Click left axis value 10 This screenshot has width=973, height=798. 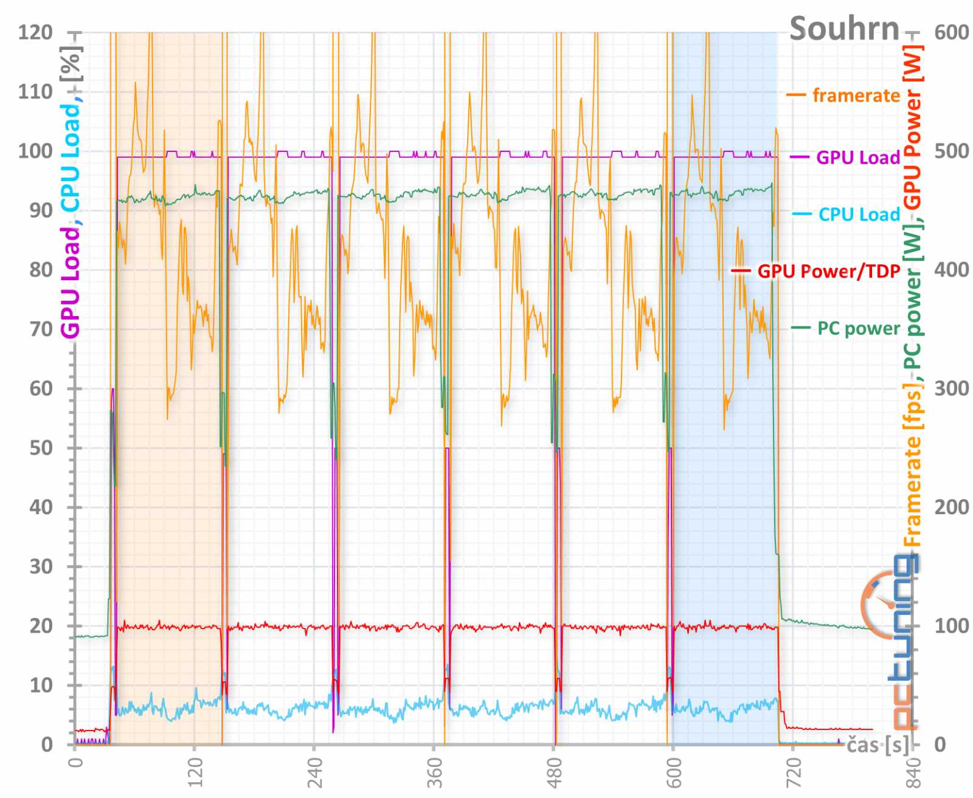tap(41, 685)
